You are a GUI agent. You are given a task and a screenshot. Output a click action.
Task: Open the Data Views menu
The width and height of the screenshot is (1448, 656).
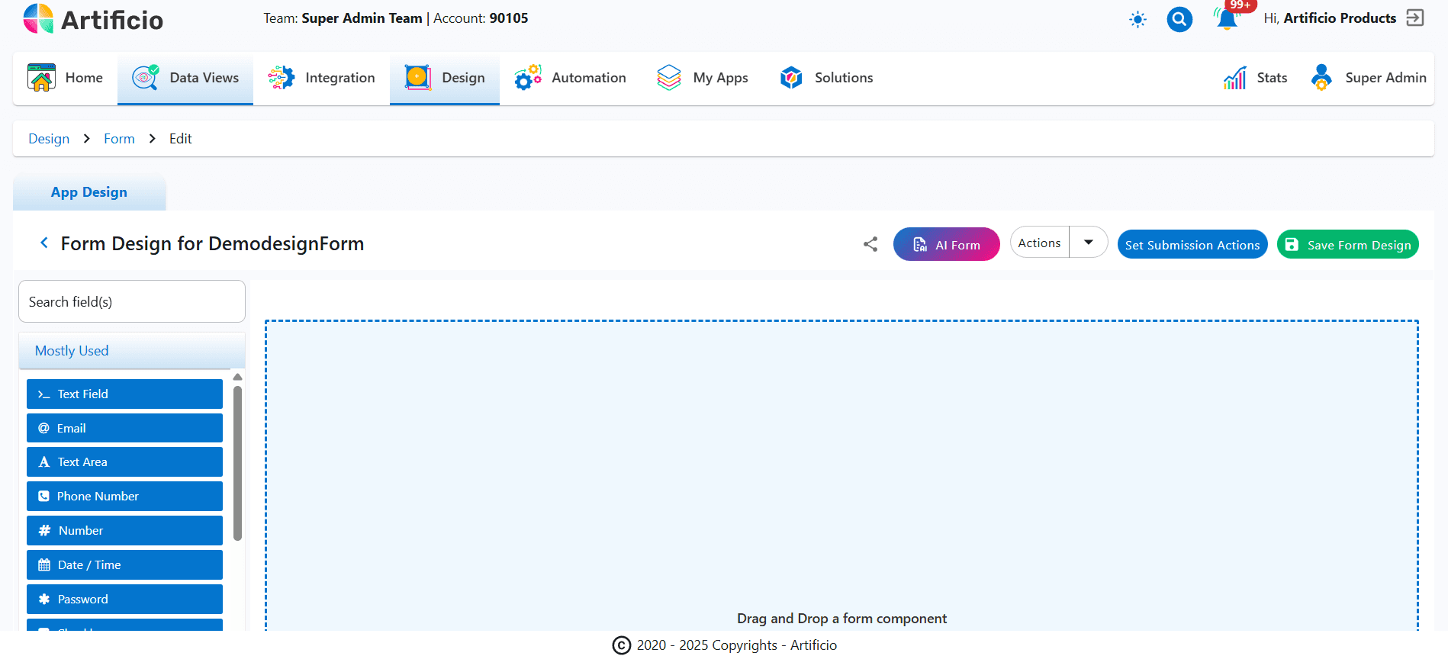pyautogui.click(x=185, y=78)
